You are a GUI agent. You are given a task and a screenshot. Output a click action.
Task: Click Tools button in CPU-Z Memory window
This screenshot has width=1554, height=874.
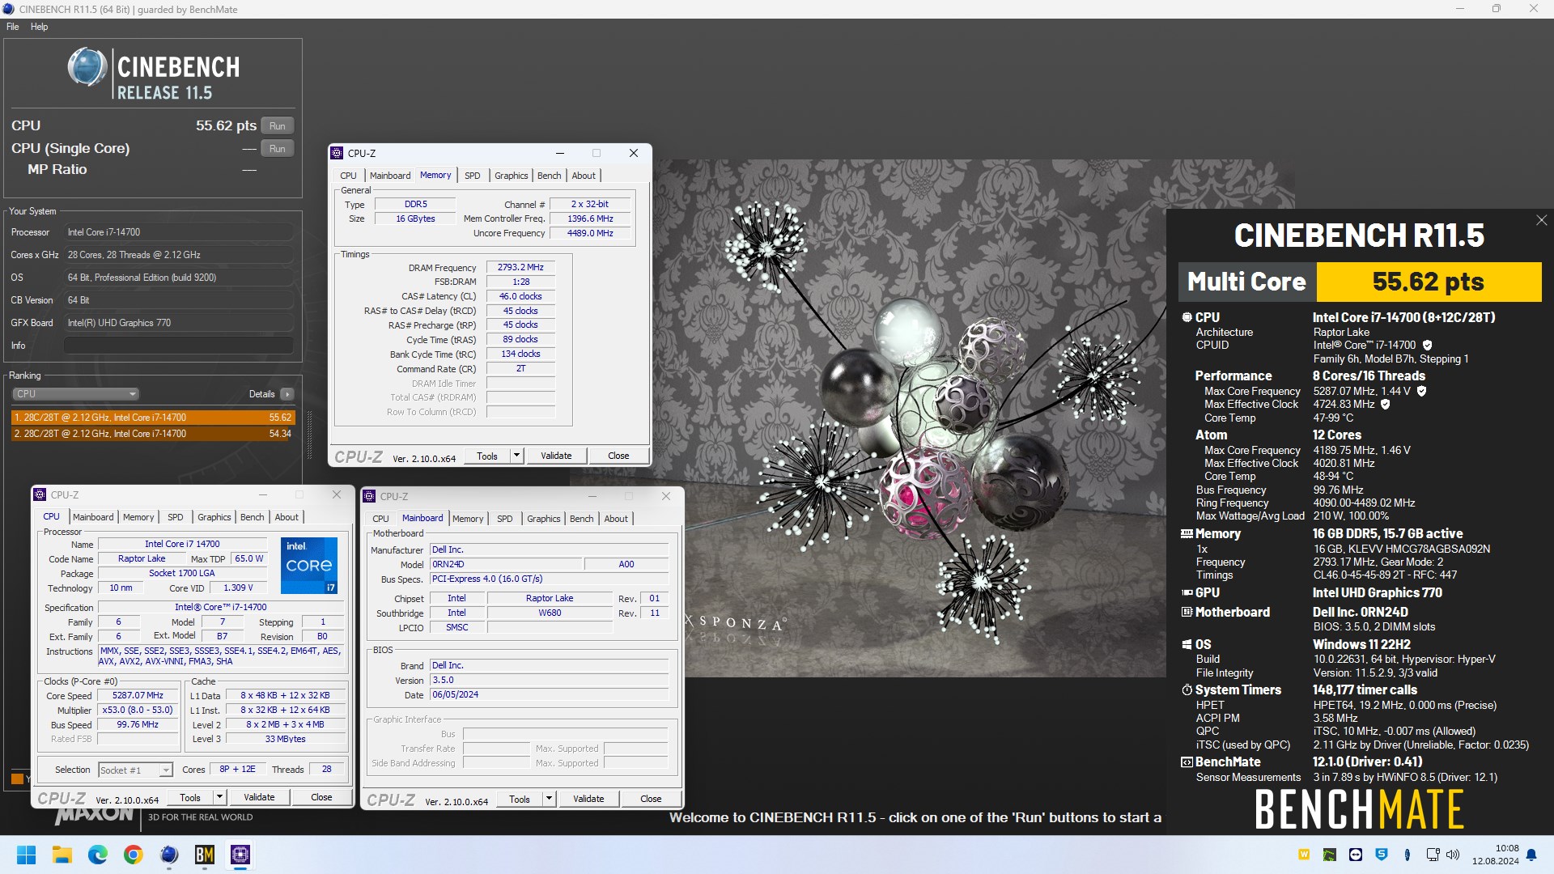(487, 456)
